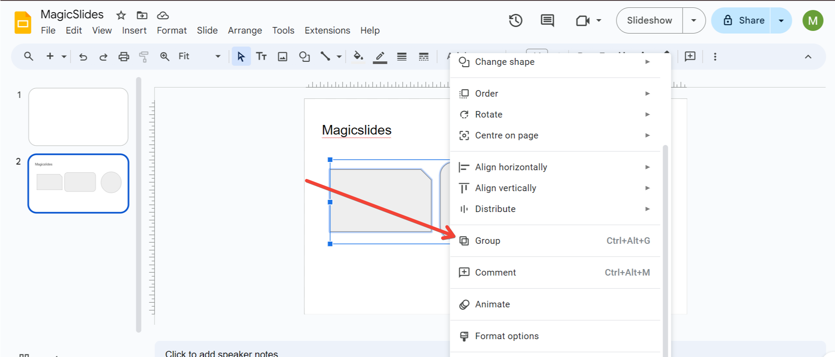The image size is (835, 357).
Task: Click the insert image icon
Action: pyautogui.click(x=283, y=57)
